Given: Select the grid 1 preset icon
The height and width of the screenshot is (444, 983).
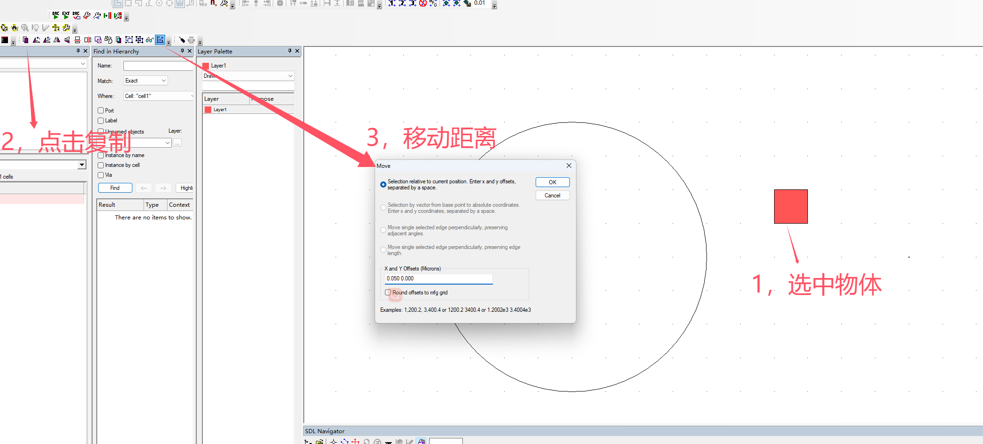Looking at the screenshot, I should tap(392, 3).
